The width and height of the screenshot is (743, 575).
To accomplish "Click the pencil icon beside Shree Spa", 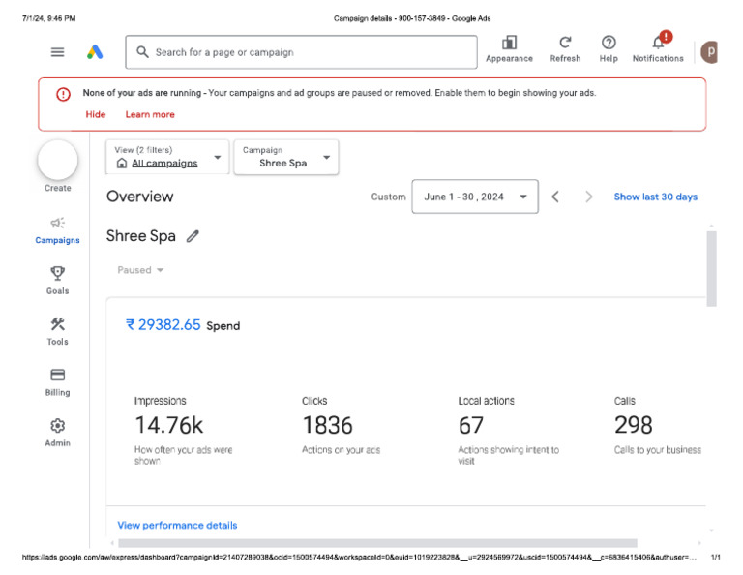I will 193,236.
